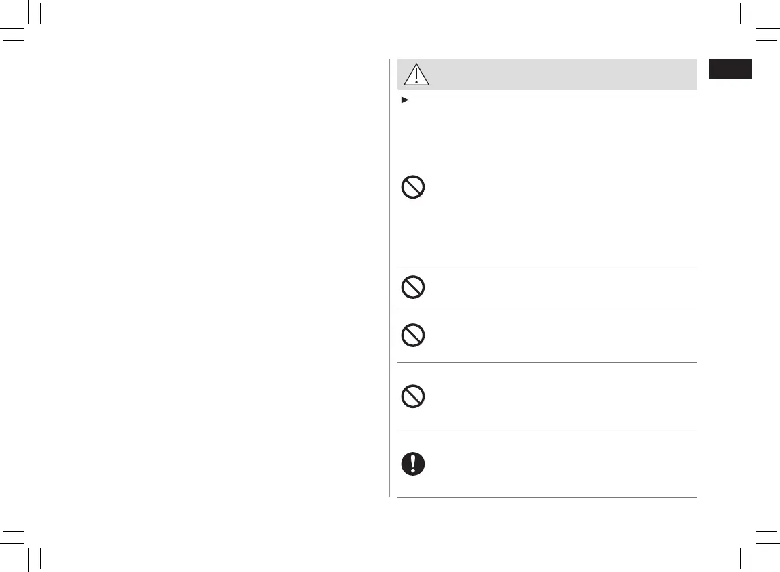Click separator line between third and fourth prohibition icons

point(547,362)
